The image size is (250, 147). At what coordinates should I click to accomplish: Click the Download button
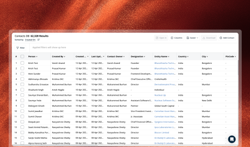[209, 38]
